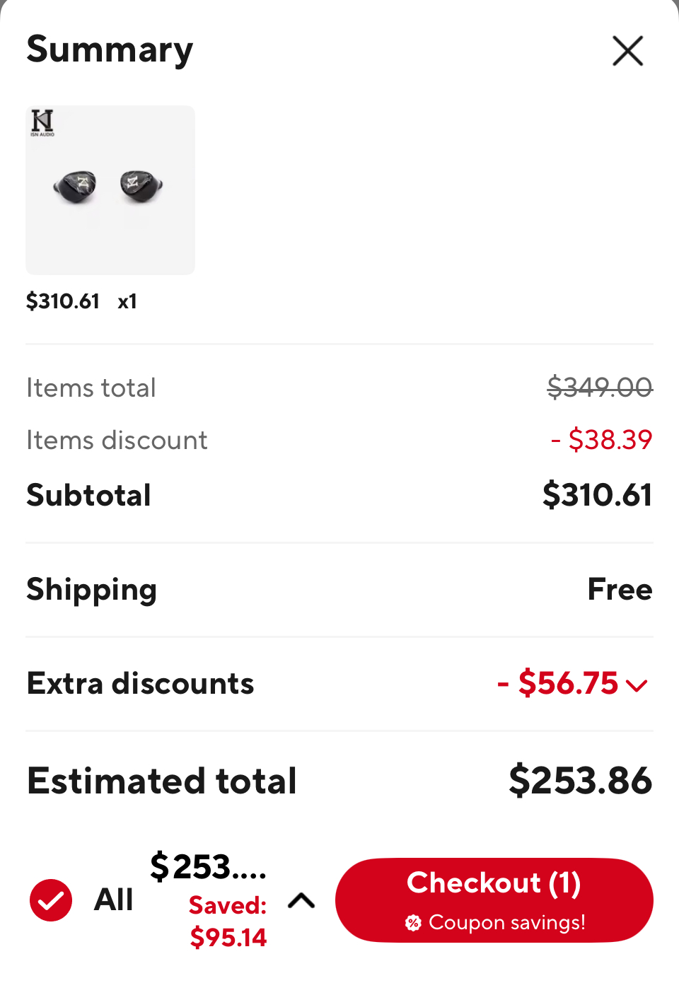The image size is (679, 983).
Task: Click the Estimated total amount $253.86
Action: tap(580, 781)
